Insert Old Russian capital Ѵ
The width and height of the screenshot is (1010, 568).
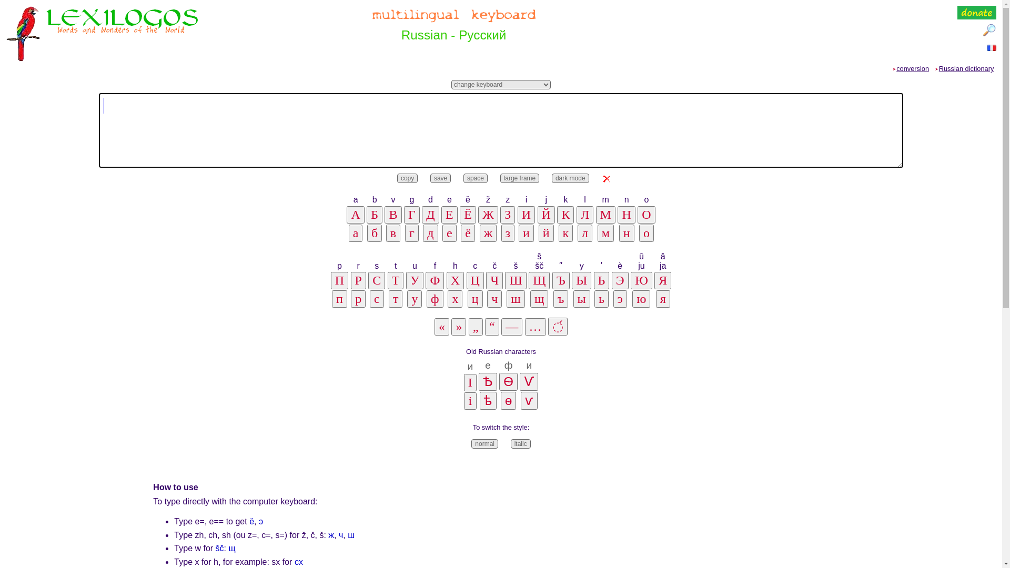coord(529,382)
